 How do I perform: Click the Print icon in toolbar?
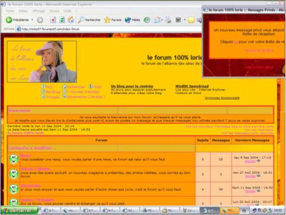(x=169, y=20)
